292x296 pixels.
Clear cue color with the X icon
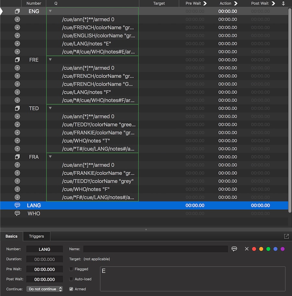247,249
